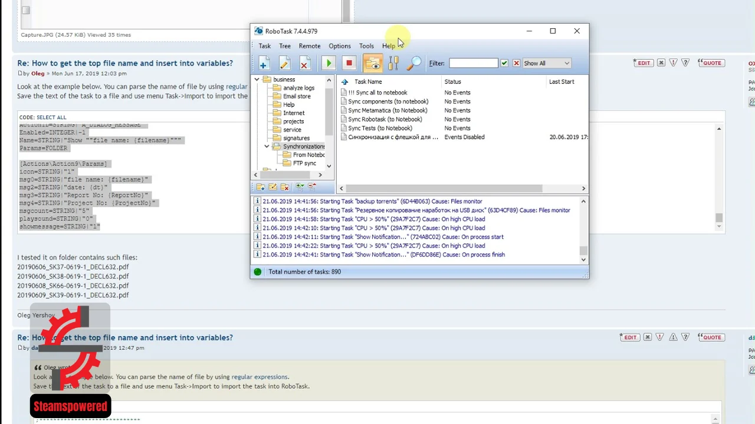
Task: Tick the checkbox at top of forum page
Action: [x=25, y=10]
